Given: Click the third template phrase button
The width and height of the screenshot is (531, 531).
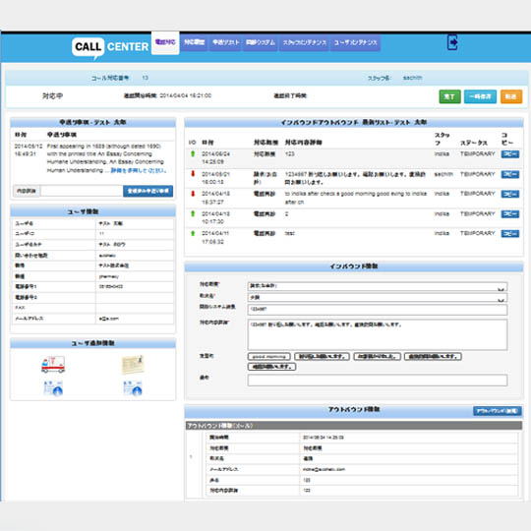Looking at the screenshot, I should [377, 357].
